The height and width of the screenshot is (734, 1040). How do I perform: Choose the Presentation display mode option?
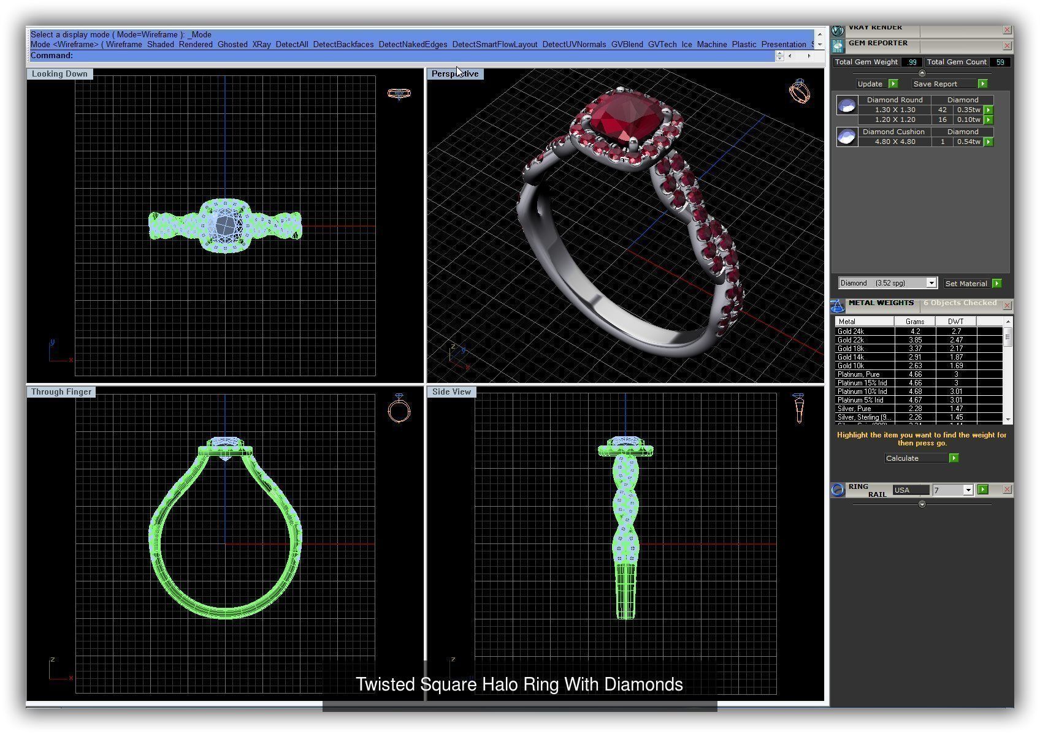784,45
